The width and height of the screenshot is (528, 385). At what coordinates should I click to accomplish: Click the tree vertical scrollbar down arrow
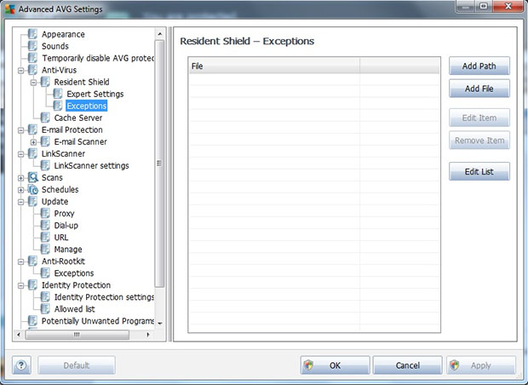click(160, 324)
